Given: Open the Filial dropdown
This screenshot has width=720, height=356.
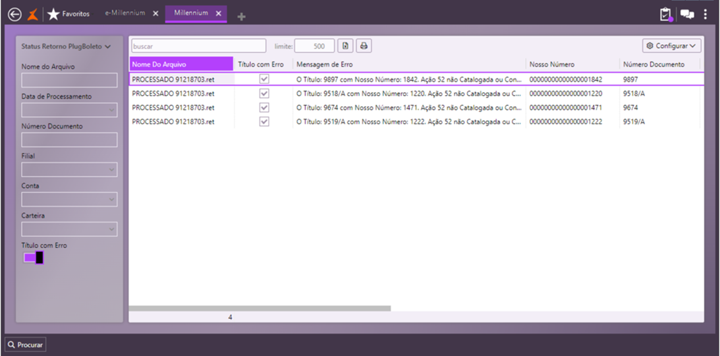Looking at the screenshot, I should coord(69,169).
